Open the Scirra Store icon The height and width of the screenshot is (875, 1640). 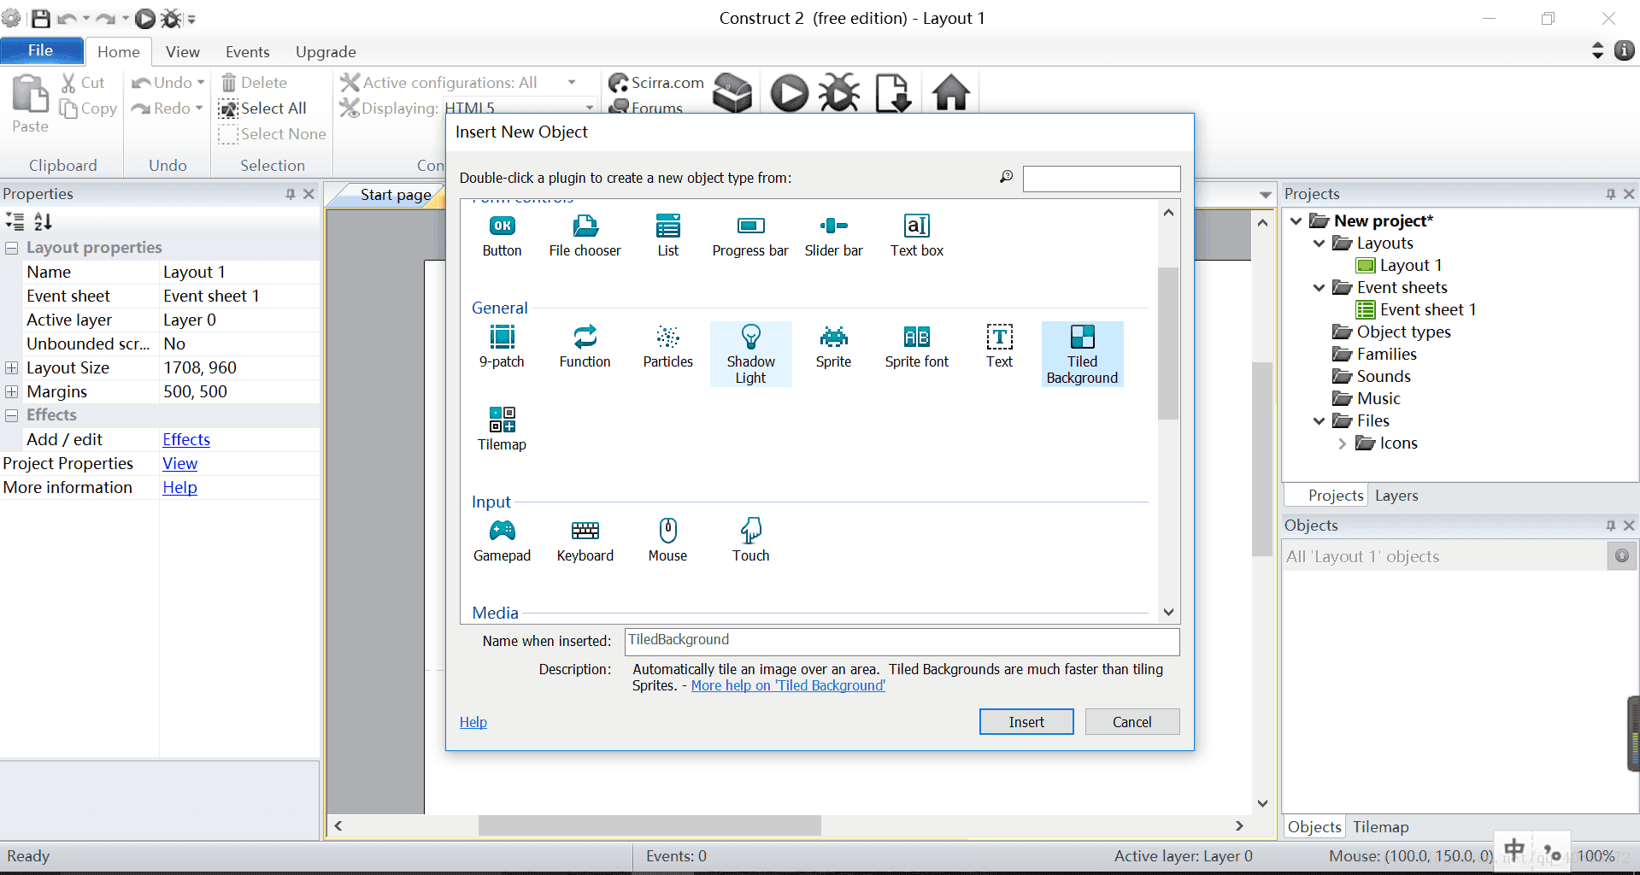tap(732, 93)
